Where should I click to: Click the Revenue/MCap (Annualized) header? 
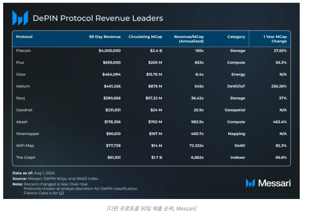pyautogui.click(x=189, y=39)
